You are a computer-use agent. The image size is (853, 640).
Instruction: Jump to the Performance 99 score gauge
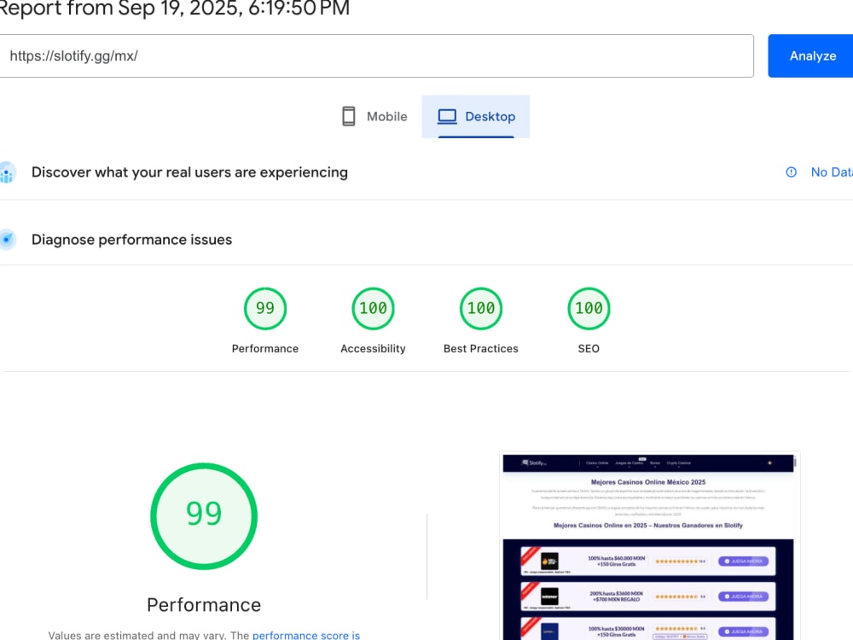(265, 309)
